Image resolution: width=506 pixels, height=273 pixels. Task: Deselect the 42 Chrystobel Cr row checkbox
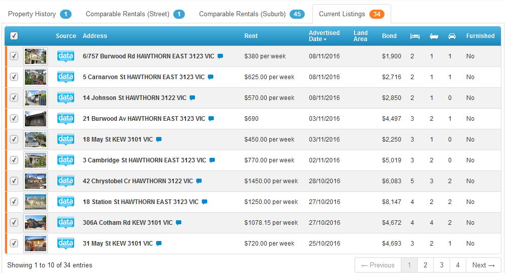pos(14,181)
